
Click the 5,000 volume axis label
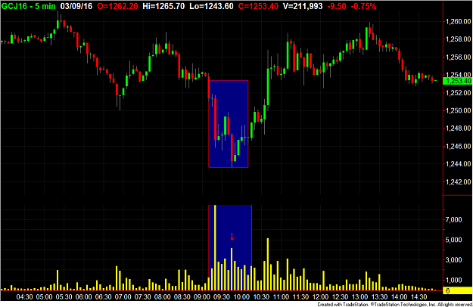(453, 240)
